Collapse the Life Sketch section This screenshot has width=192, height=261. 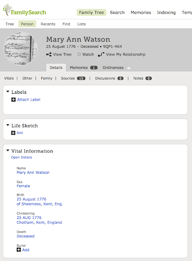point(8,125)
